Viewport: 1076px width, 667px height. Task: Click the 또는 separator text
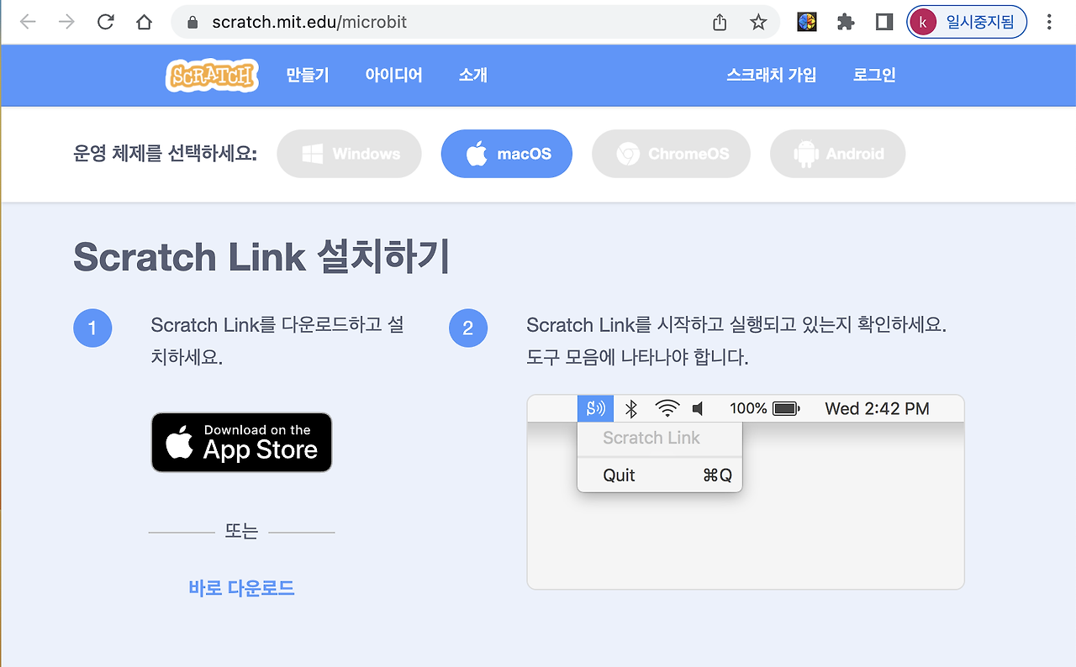pyautogui.click(x=241, y=532)
